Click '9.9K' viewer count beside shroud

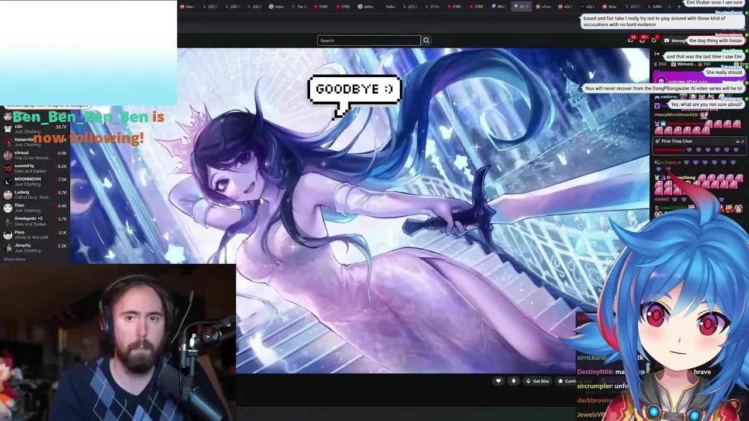click(62, 153)
